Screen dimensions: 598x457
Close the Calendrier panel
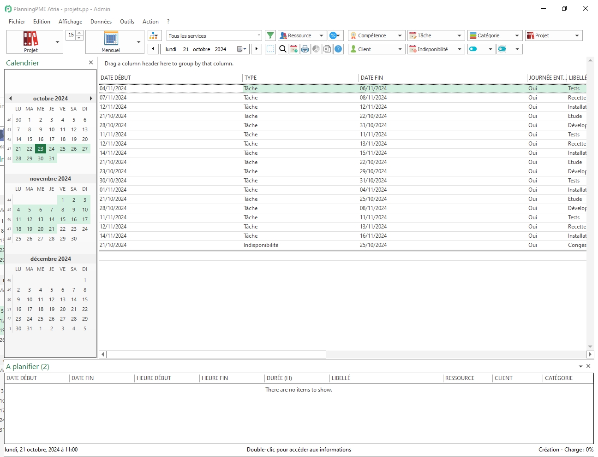[x=91, y=63]
